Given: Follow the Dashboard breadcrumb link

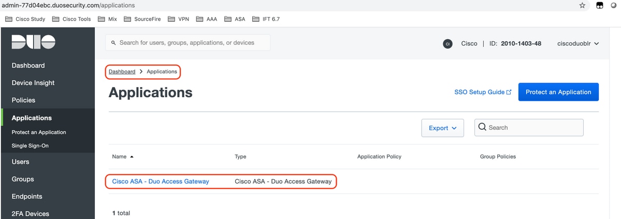Looking at the screenshot, I should pyautogui.click(x=122, y=72).
